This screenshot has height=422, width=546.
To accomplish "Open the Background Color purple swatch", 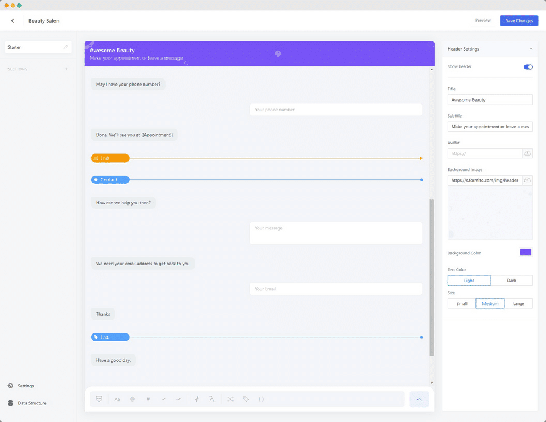I will click(x=526, y=252).
